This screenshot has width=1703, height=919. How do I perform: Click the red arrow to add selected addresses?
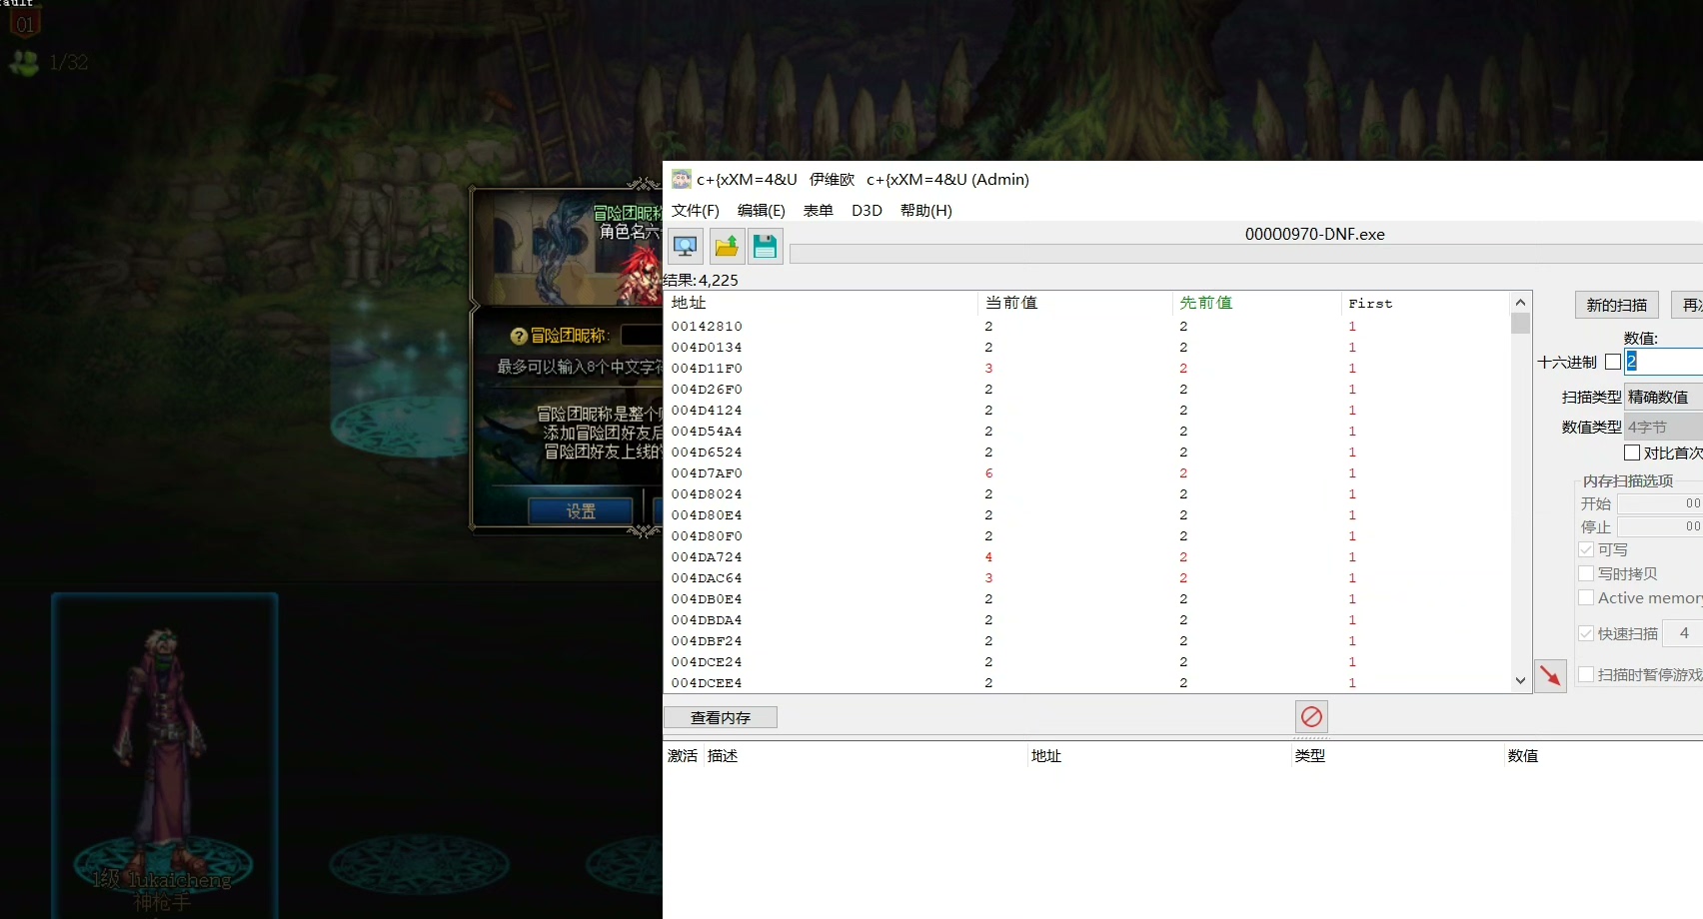point(1550,676)
